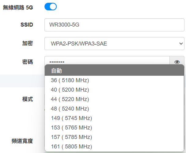This screenshot has width=186, height=153.
Task: Click the SSID label text
Action: (x=27, y=25)
